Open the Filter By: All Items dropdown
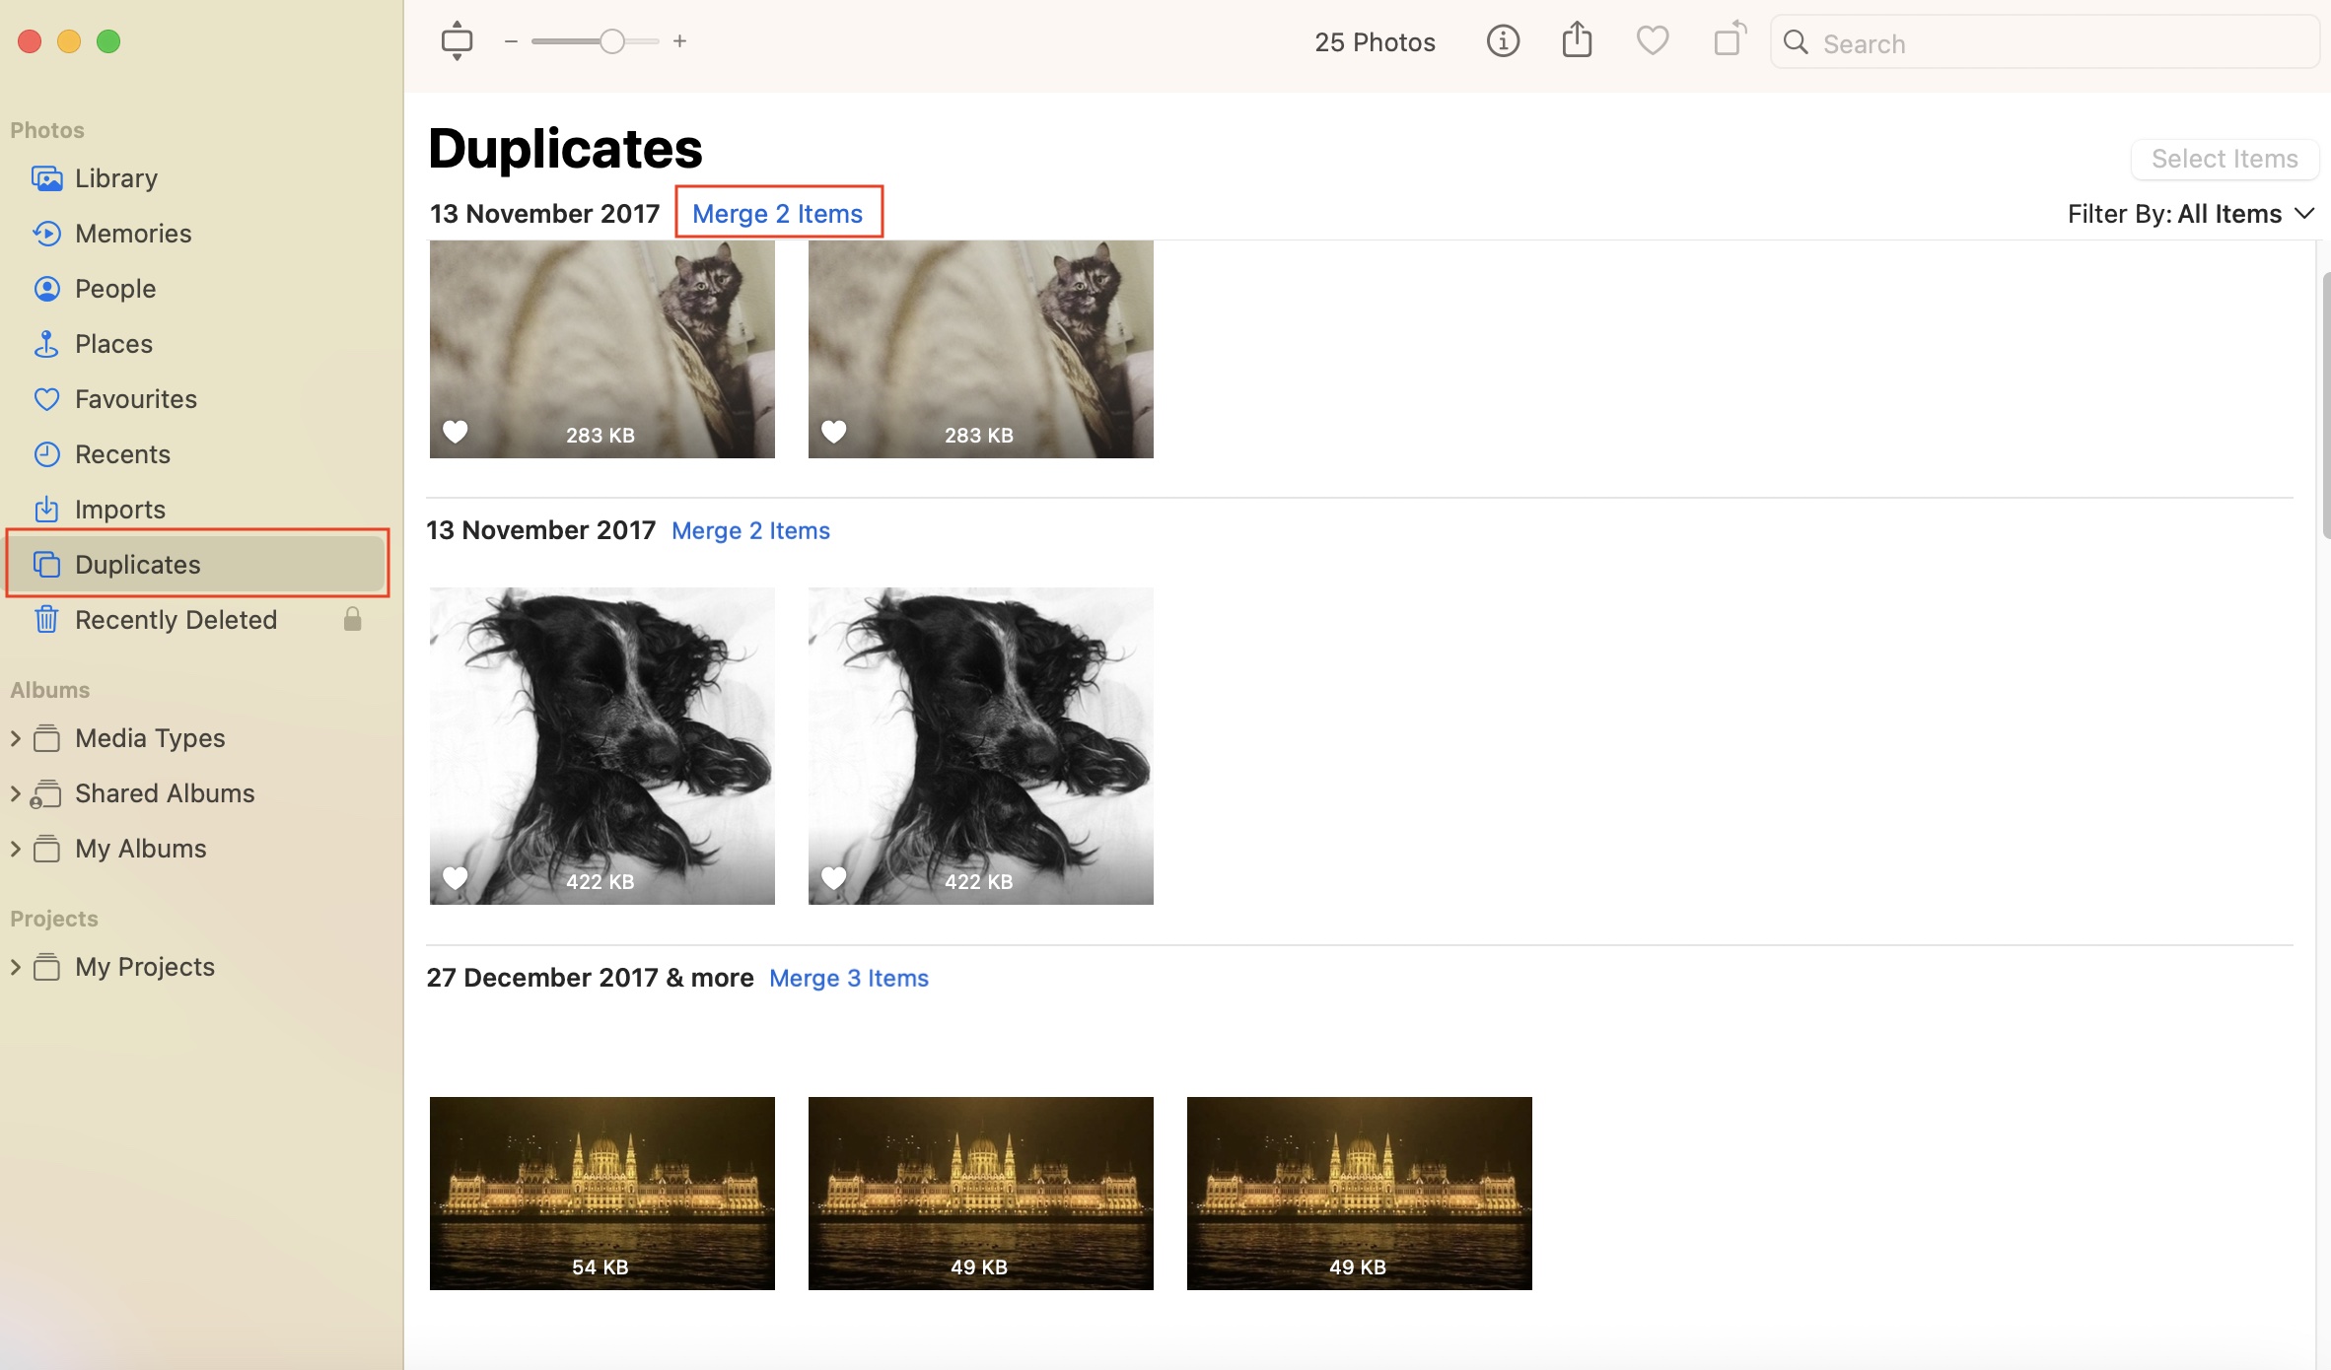 tap(2191, 214)
